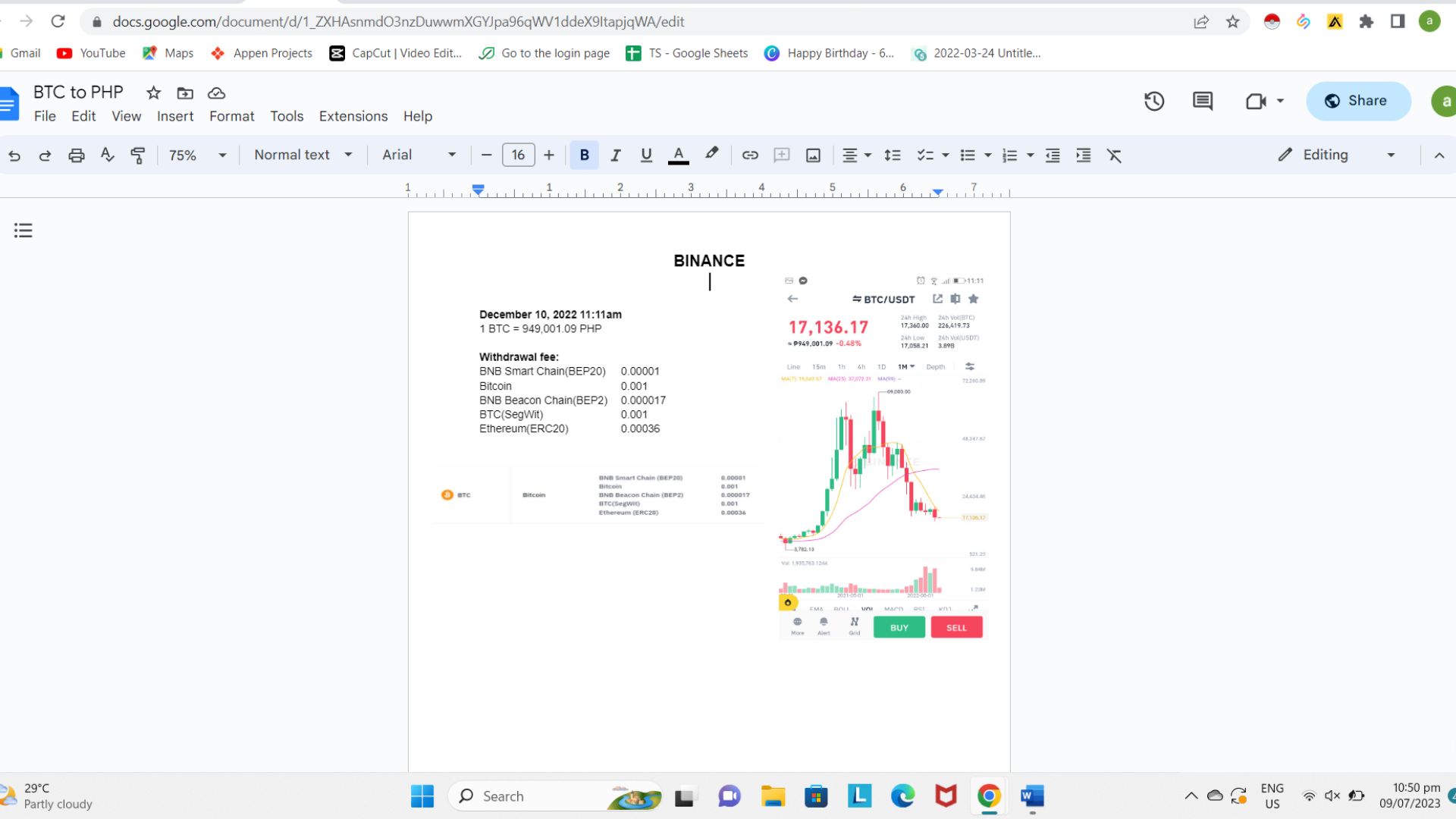Open the 75% zoom dropdown
Viewport: 1456px width, 819px height.
click(x=197, y=155)
